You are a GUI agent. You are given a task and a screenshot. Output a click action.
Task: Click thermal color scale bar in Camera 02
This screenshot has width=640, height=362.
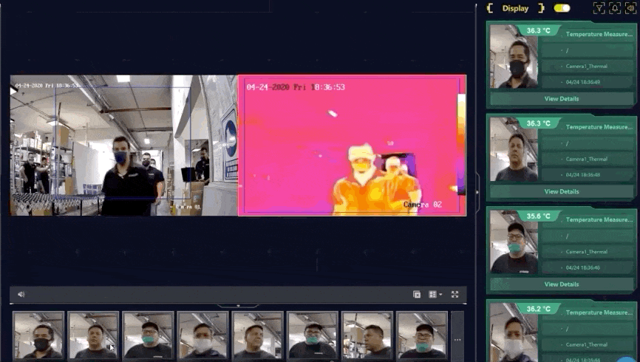coord(461,144)
